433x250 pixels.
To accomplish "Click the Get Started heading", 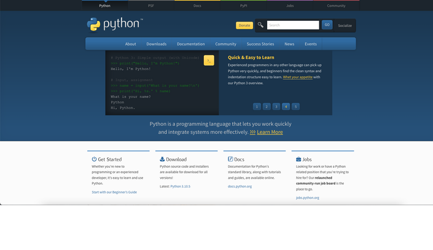I will pos(109,159).
